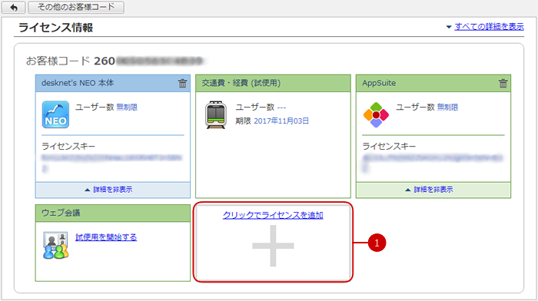Screen dimensions: 538x301
Task: Delete the desknet's NEO 本体 license via trash icon
Action: tap(183, 83)
